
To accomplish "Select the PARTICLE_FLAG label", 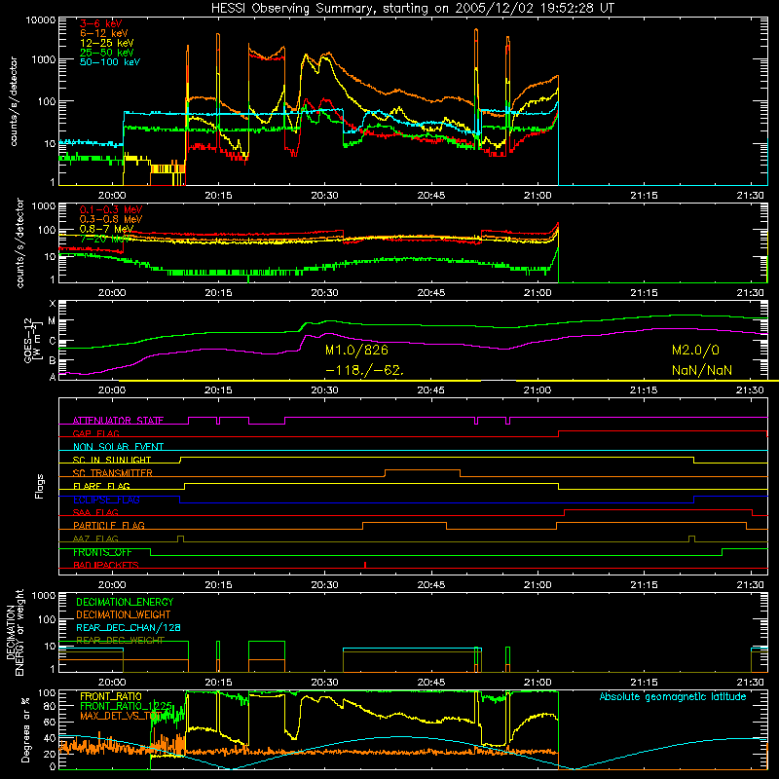I will pos(109,526).
